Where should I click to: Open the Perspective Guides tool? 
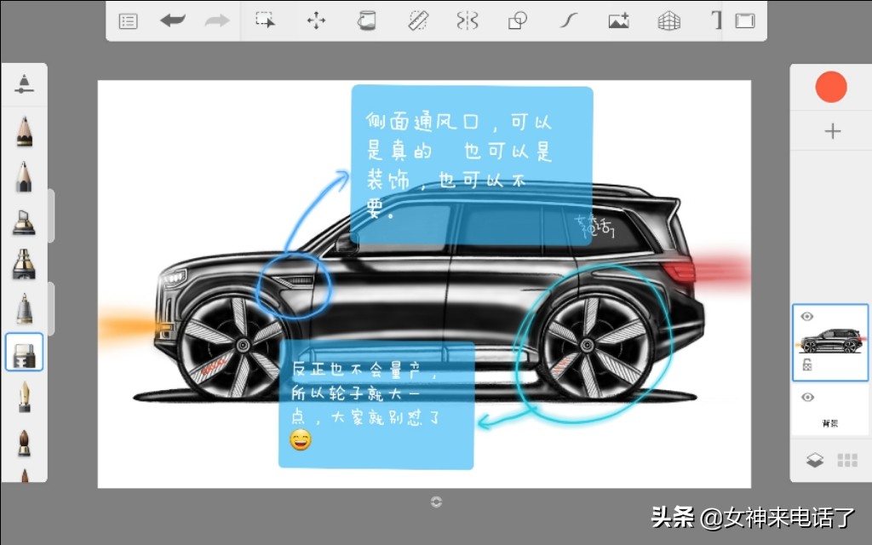click(668, 20)
